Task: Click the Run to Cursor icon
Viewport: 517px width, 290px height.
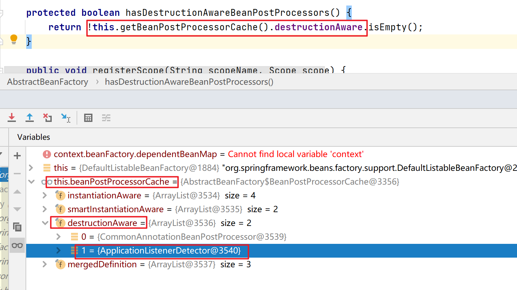Action: click(x=65, y=118)
